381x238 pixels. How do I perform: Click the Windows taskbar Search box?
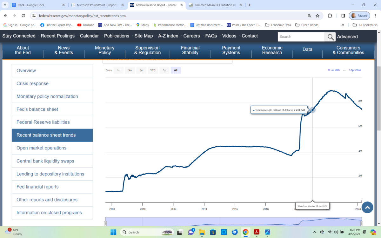pyautogui.click(x=146, y=232)
